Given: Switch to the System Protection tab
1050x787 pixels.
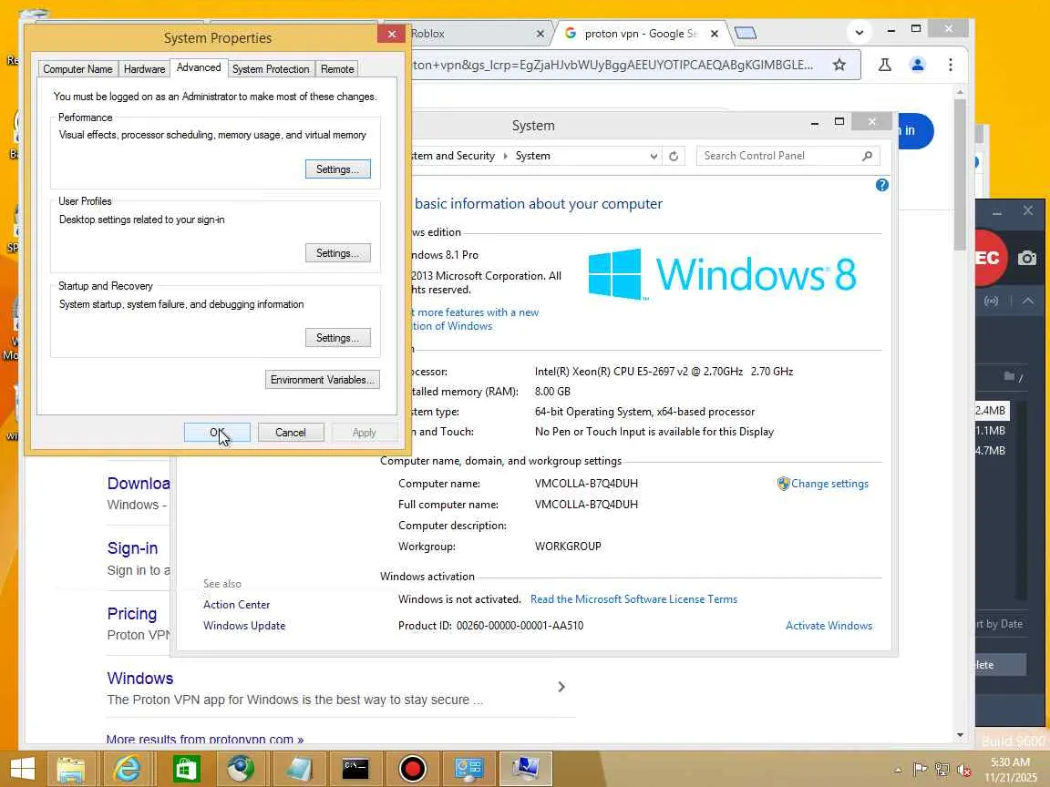Looking at the screenshot, I should tap(271, 69).
